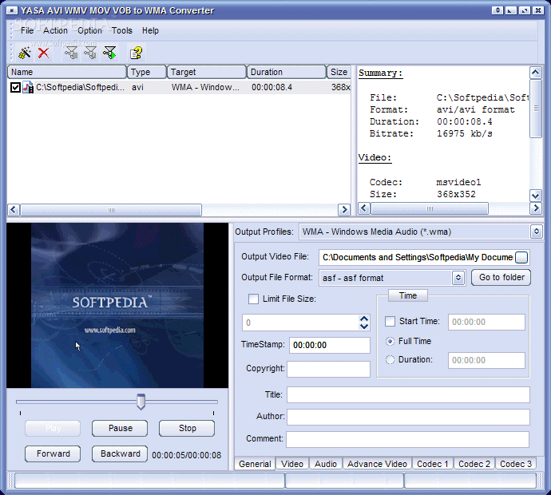Screen dimensions: 551x495
Task: Click the Author input field
Action: (x=408, y=417)
